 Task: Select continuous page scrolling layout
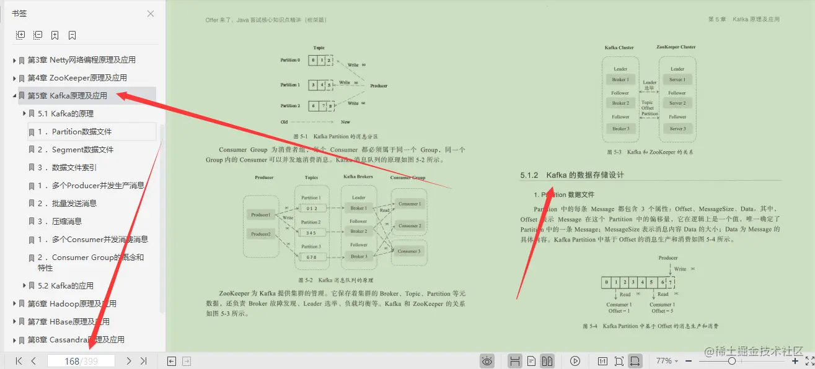pos(514,361)
